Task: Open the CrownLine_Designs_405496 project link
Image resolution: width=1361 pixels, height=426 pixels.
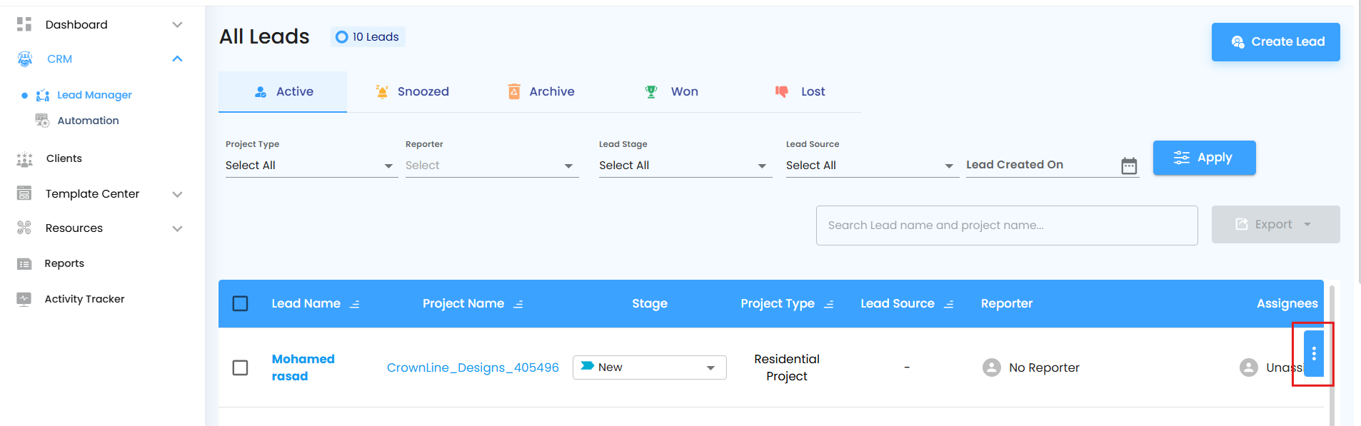Action: pos(473,367)
